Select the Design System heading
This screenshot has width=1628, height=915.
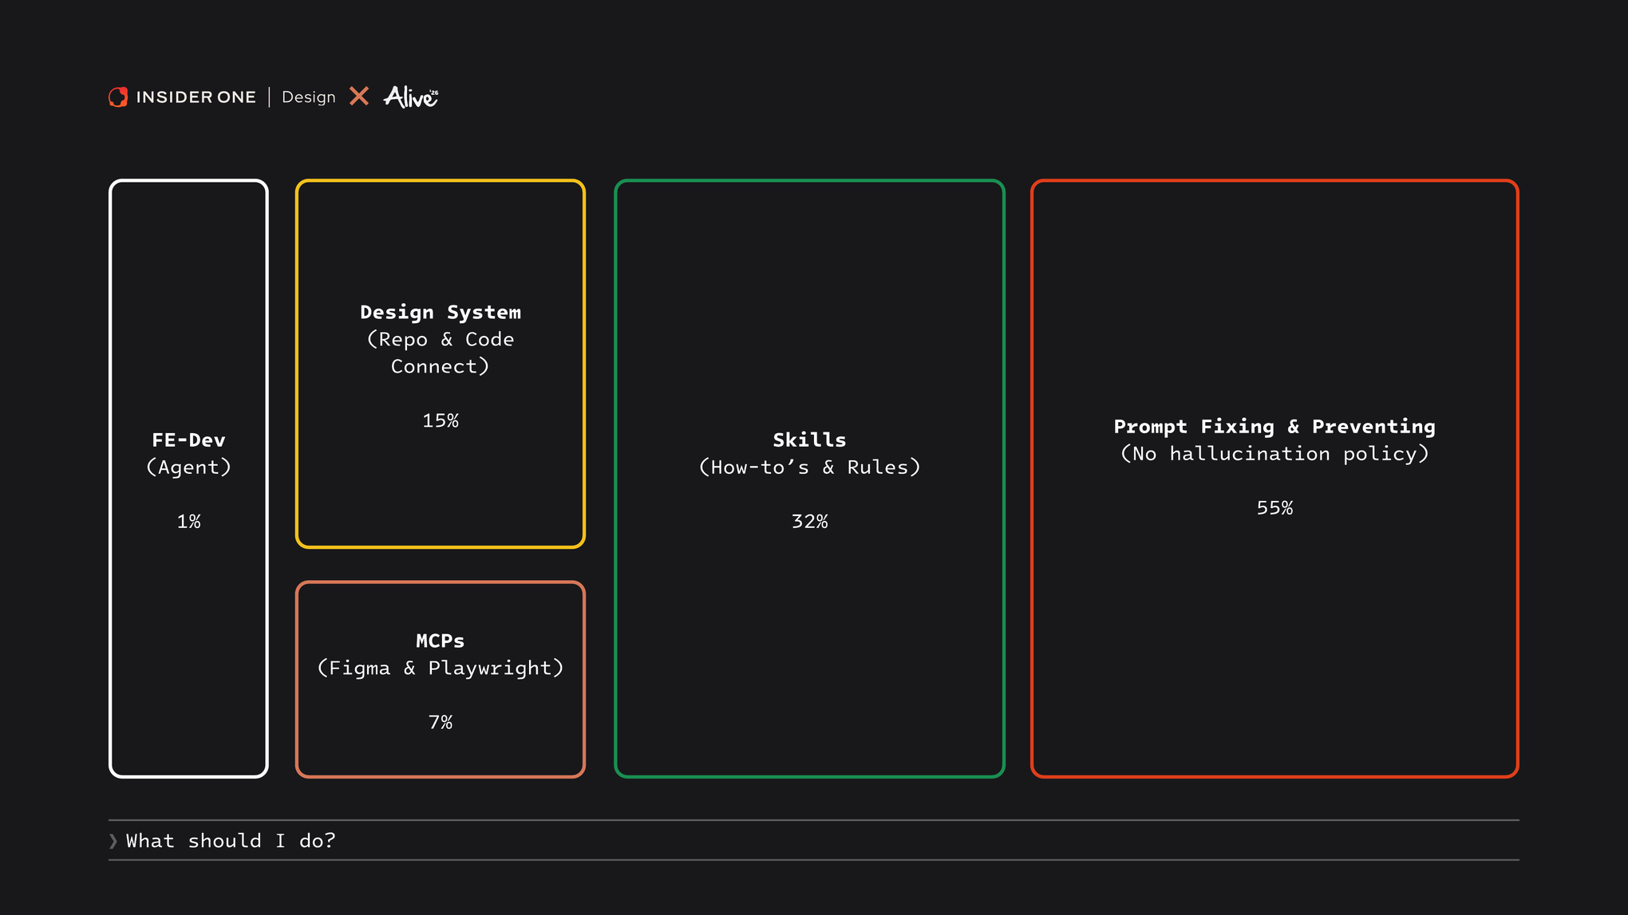tap(441, 312)
